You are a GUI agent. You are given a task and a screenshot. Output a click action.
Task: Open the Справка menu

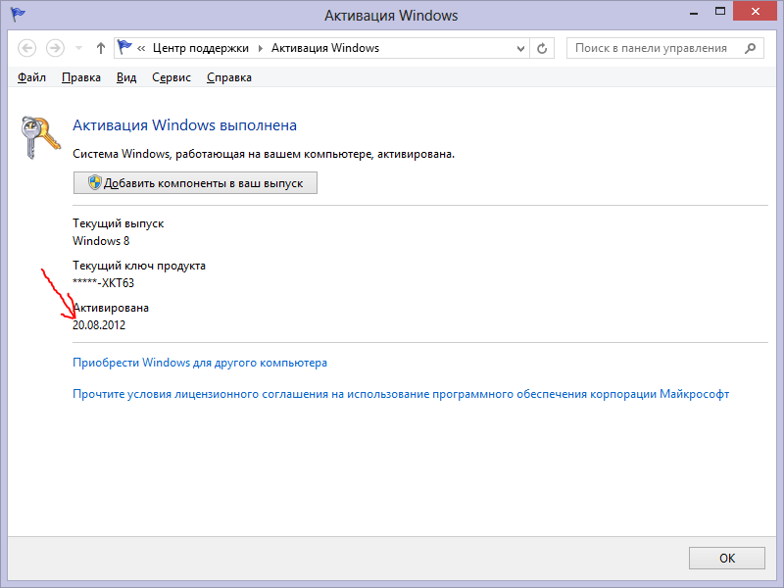(x=229, y=77)
